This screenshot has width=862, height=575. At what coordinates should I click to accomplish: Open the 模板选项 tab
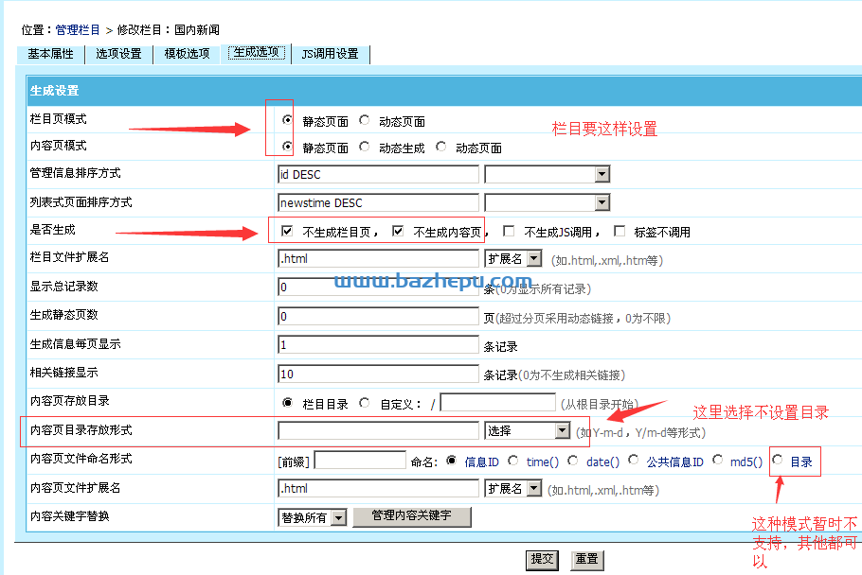pos(187,54)
